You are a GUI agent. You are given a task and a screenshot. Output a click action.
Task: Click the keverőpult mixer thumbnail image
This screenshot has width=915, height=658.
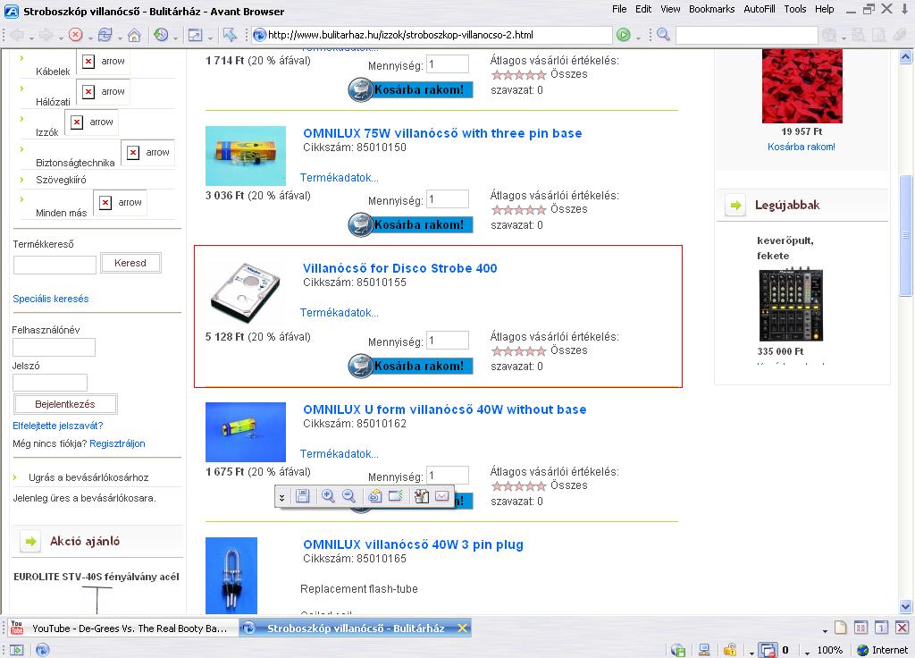pyautogui.click(x=791, y=305)
